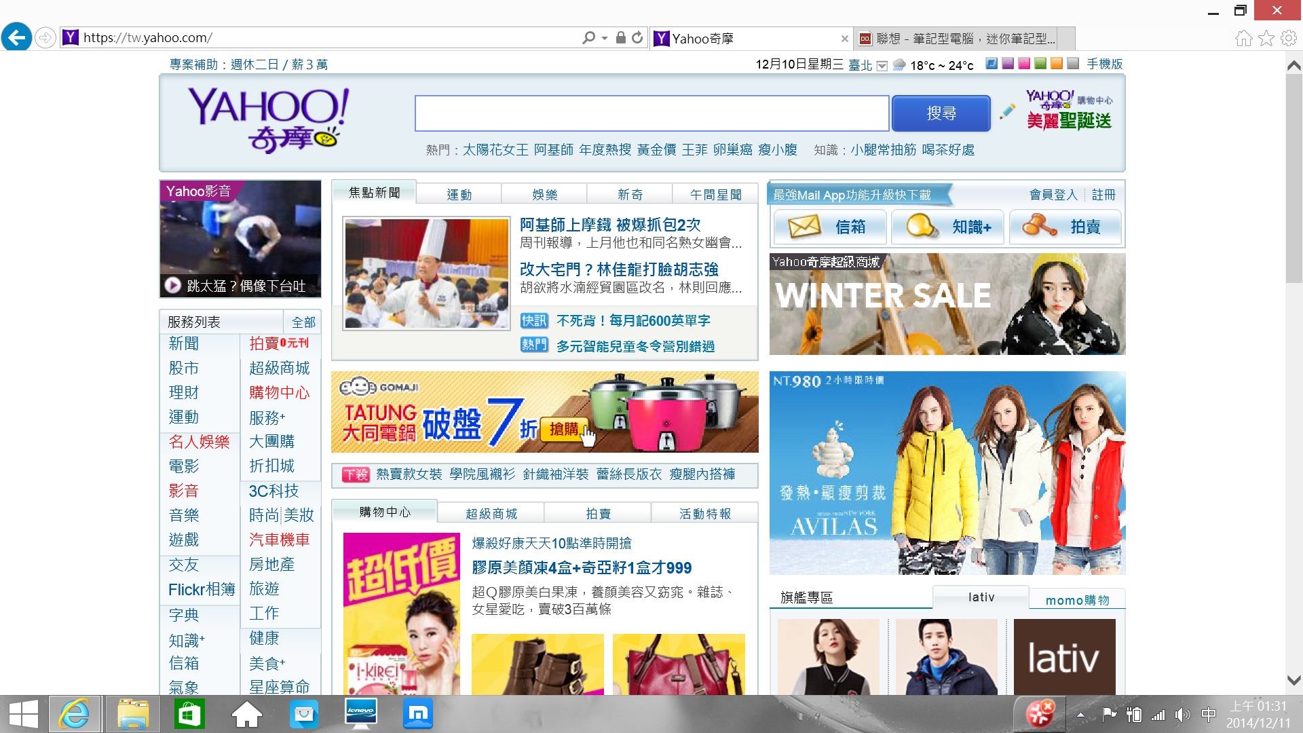Click the Windows Start button

(x=24, y=714)
